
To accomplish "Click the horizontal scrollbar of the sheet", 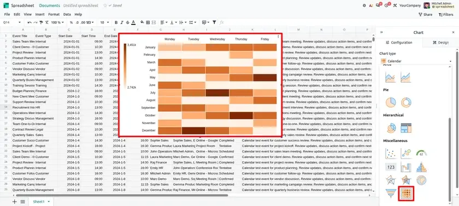I will (x=122, y=195).
